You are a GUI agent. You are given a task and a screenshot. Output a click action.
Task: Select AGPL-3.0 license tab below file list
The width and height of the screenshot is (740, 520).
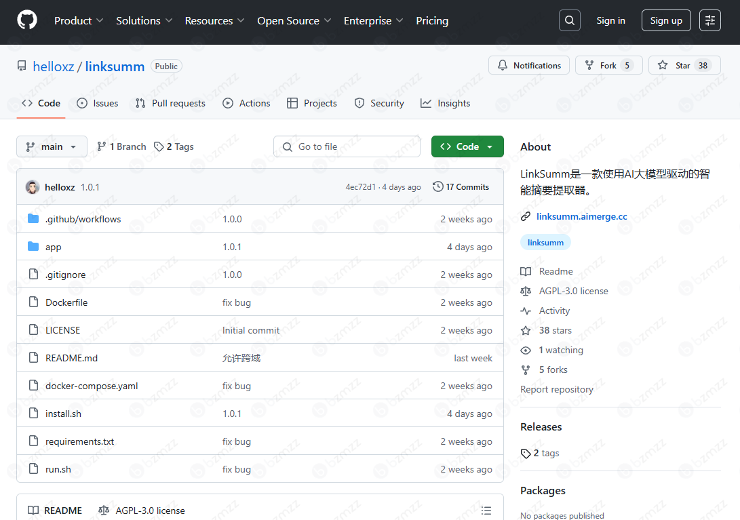(142, 510)
